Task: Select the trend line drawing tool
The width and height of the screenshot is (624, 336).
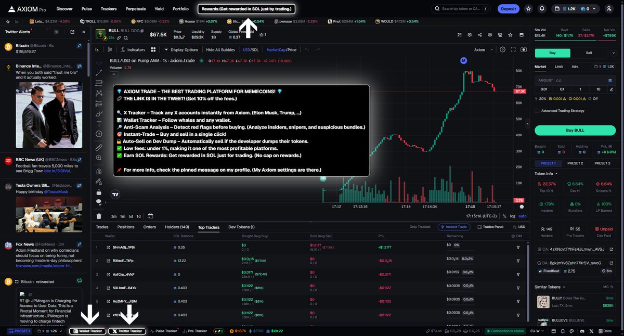Action: pyautogui.click(x=99, y=73)
